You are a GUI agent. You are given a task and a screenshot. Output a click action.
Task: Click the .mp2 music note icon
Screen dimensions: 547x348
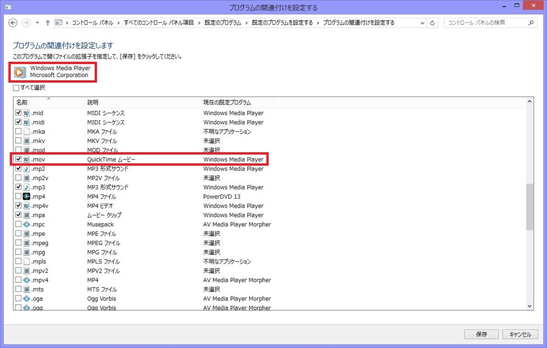27,169
